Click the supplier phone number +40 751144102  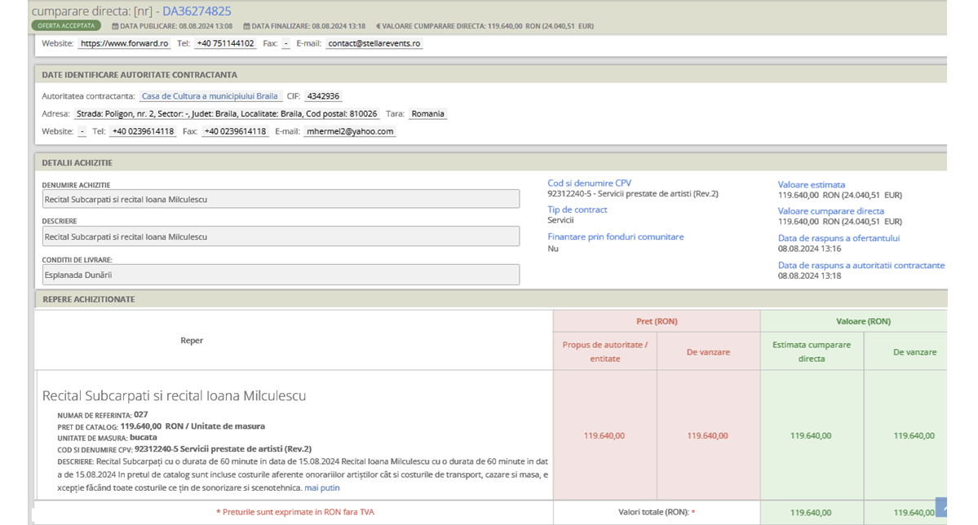(224, 43)
